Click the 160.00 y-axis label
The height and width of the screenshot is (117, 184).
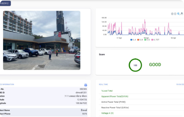pyautogui.click(x=104, y=18)
